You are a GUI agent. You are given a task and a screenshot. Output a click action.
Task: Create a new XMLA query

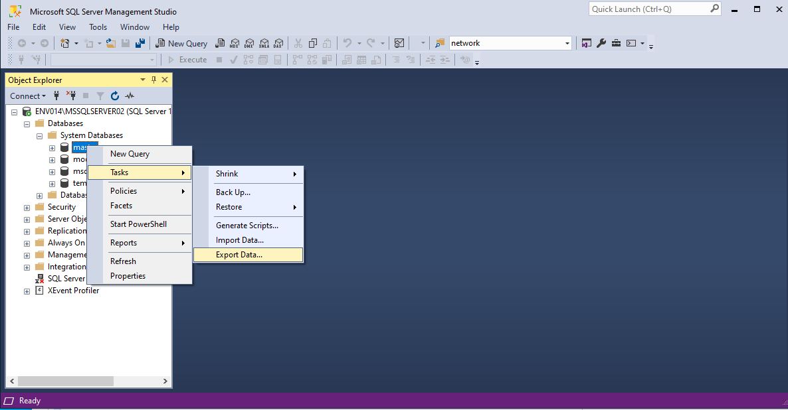[x=264, y=42]
